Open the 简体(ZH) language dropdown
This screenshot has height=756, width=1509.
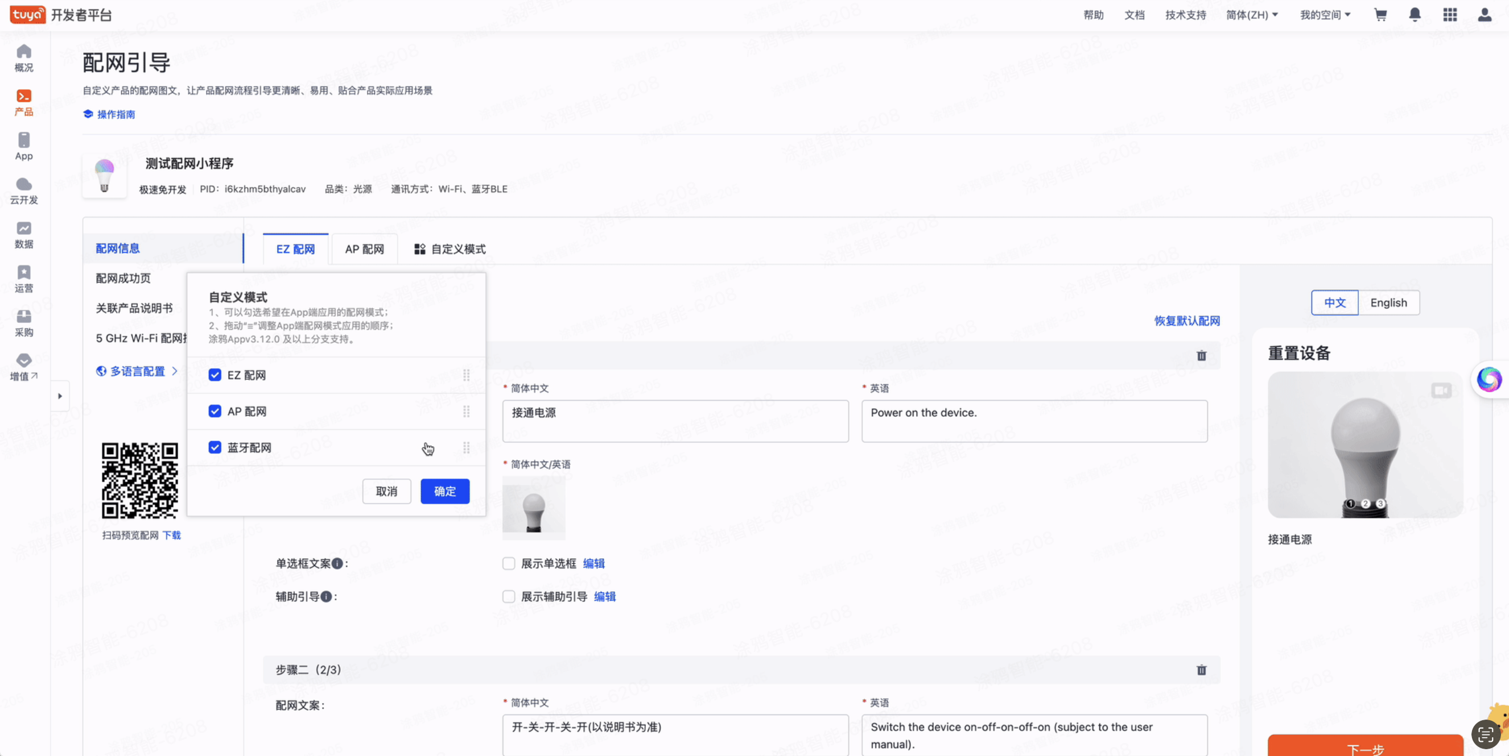1252,15
